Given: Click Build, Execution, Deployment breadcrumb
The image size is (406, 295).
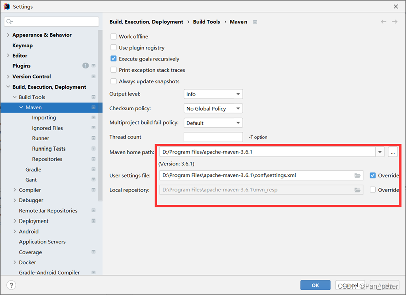Looking at the screenshot, I should (x=146, y=22).
